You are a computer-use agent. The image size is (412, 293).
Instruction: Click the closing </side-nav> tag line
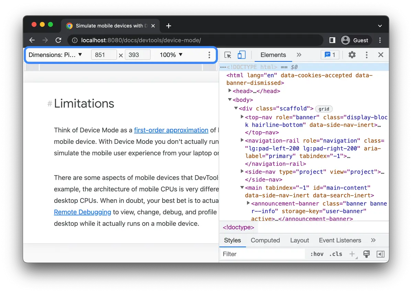coord(264,179)
